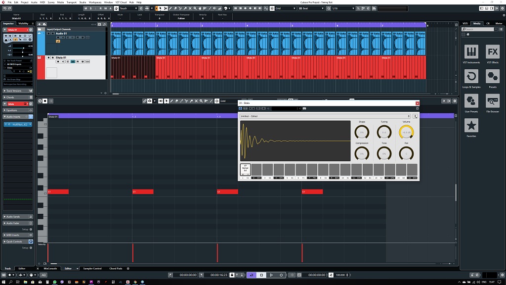Click the Play button in transport

point(271,275)
